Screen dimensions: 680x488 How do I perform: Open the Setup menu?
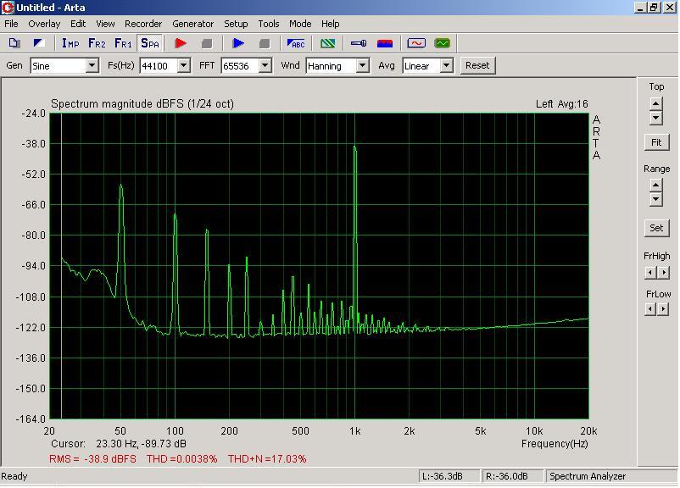click(236, 24)
